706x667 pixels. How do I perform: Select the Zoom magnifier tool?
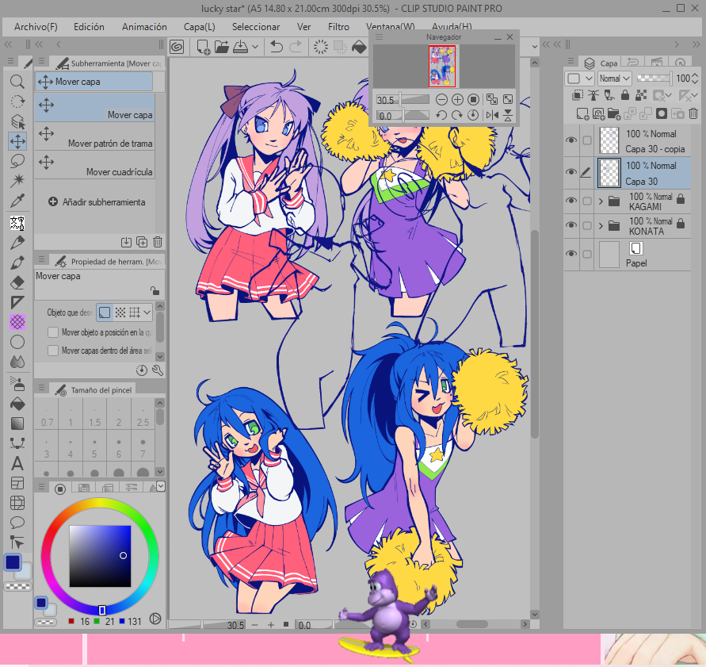[x=17, y=82]
